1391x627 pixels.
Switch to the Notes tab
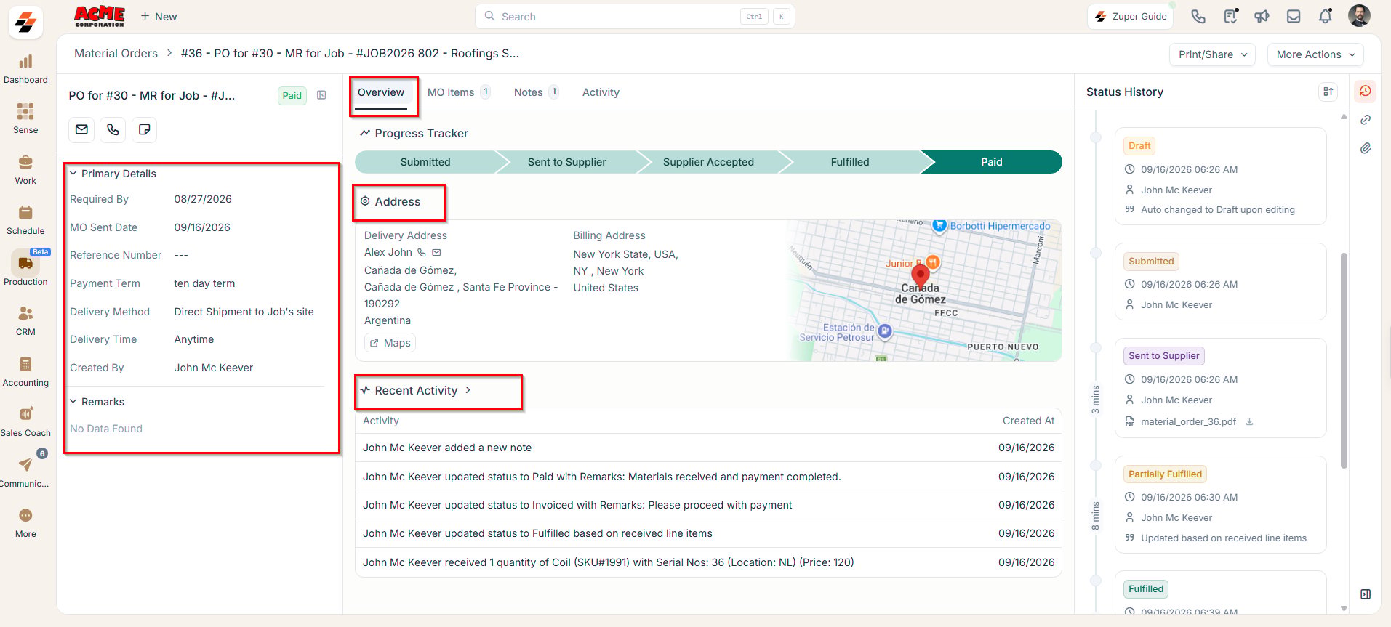click(536, 92)
